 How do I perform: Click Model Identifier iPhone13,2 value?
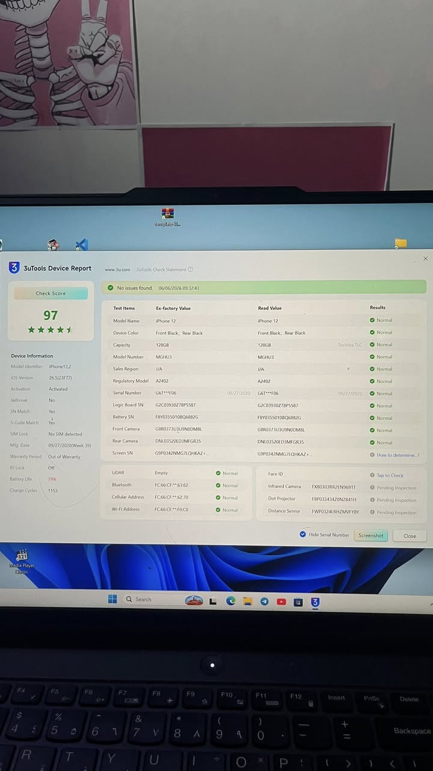pyautogui.click(x=60, y=366)
